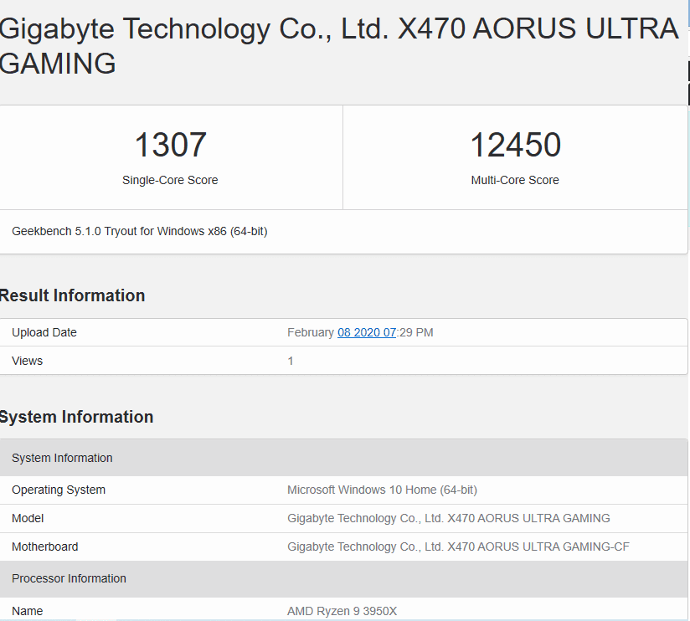This screenshot has width=690, height=621.
Task: Click the Motherboard value ending in GAMING-CF
Action: click(458, 547)
